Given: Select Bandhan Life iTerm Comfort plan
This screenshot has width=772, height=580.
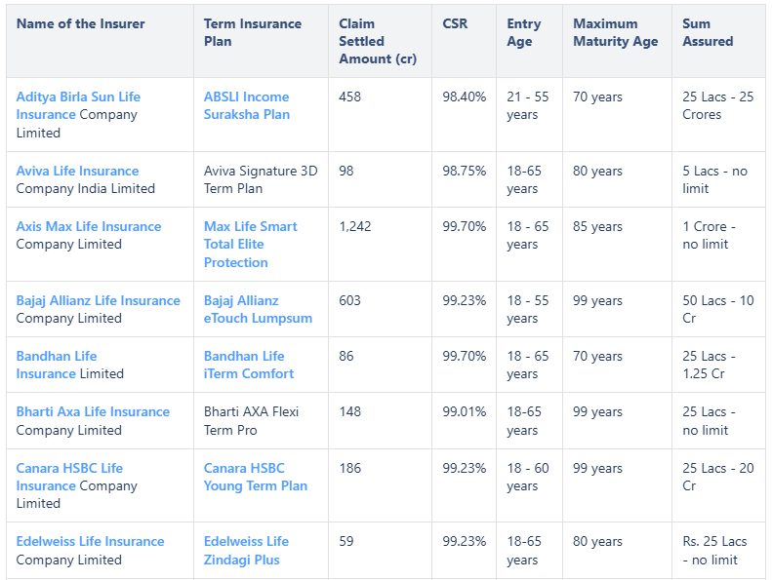Looking at the screenshot, I should pos(248,365).
